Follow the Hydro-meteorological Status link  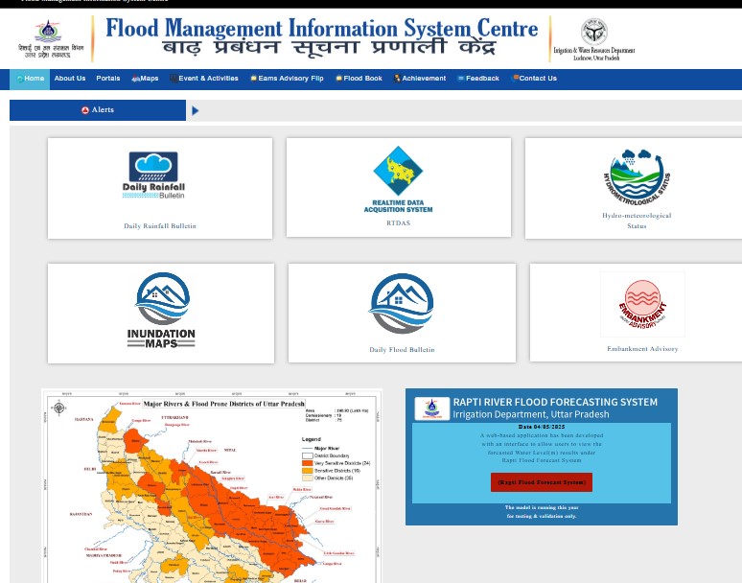pyautogui.click(x=637, y=221)
